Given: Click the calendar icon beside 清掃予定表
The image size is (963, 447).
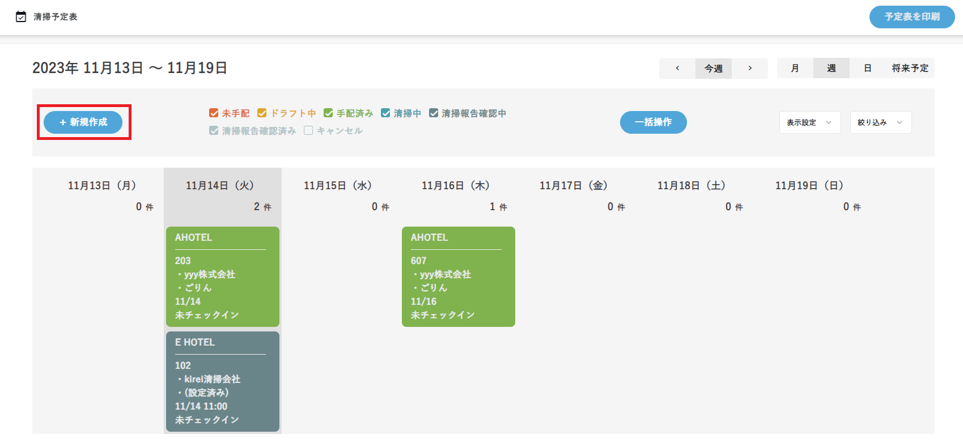Looking at the screenshot, I should pyautogui.click(x=21, y=17).
